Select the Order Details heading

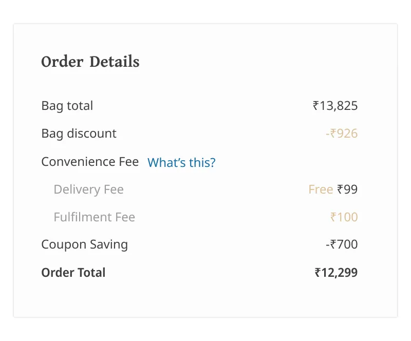90,62
